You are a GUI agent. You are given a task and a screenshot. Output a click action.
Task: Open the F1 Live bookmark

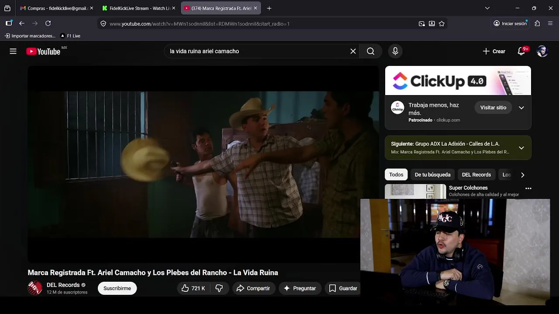[70, 36]
